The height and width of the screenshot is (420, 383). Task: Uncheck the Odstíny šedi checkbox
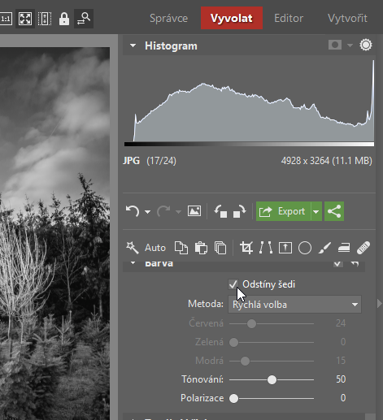233,284
